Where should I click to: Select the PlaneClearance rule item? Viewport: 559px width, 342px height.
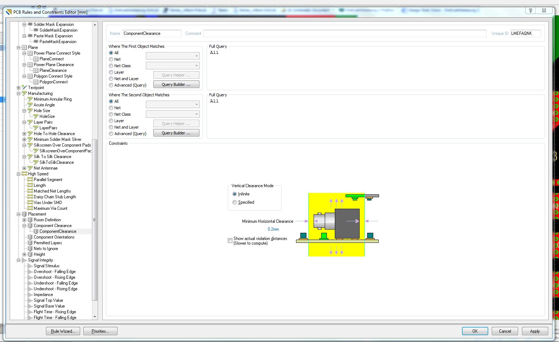point(53,70)
